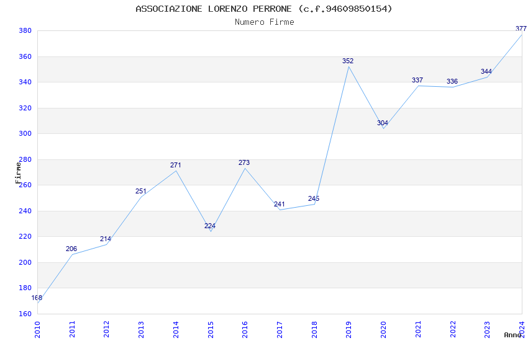Click the y-axis value 320
The height and width of the screenshot is (341, 528).
pyautogui.click(x=25, y=108)
